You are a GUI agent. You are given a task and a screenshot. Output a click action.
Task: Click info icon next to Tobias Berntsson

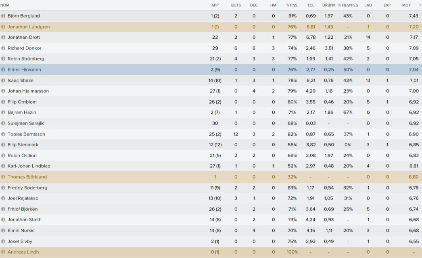point(3,134)
